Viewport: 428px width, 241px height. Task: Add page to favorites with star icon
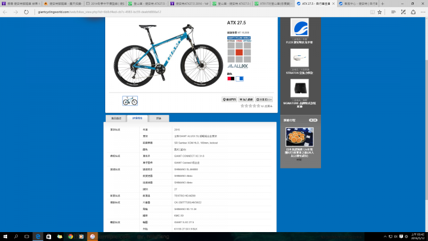point(380,12)
